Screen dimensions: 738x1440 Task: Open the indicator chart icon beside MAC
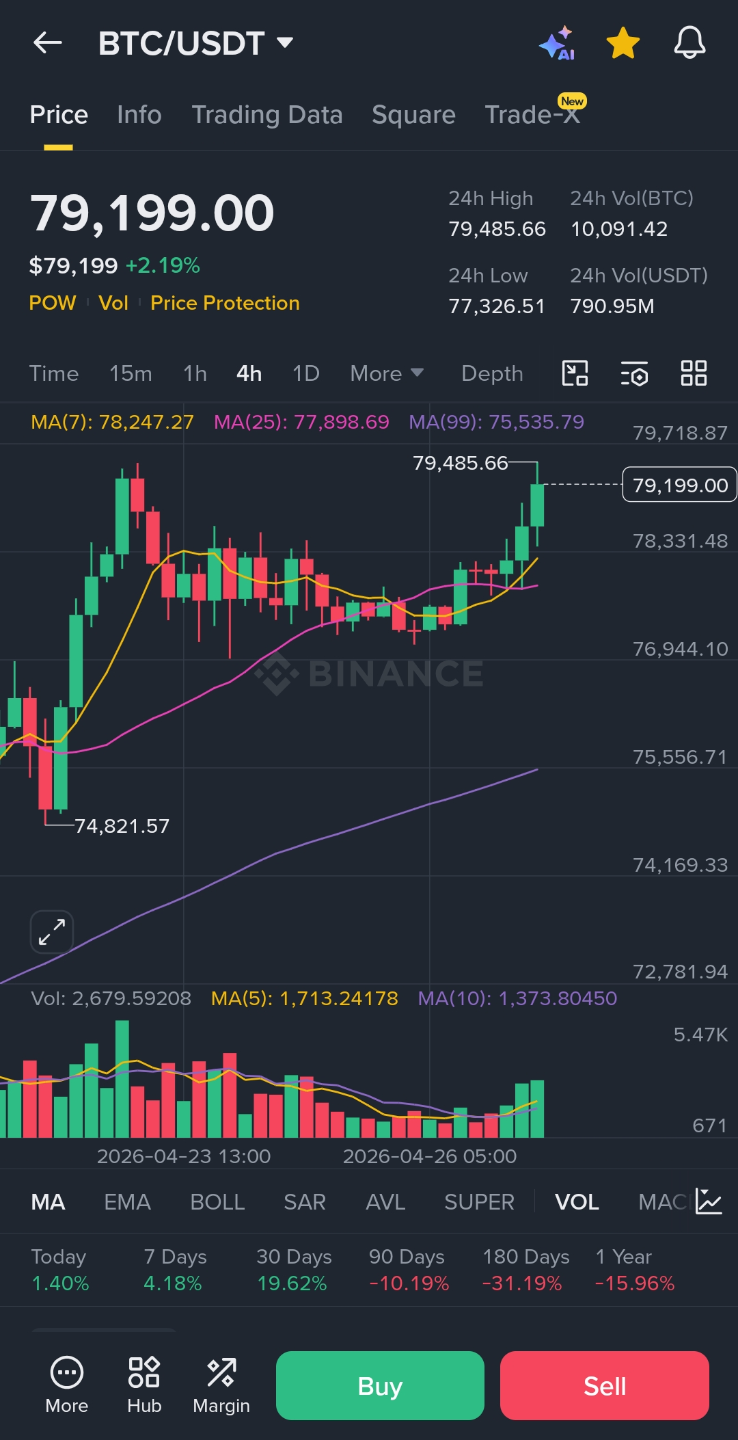coord(709,1201)
